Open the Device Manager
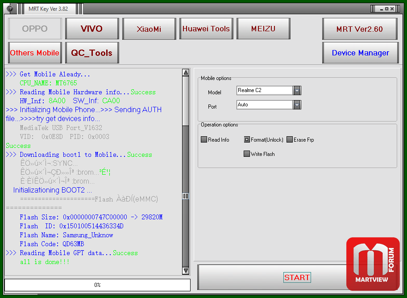 [x=360, y=53]
